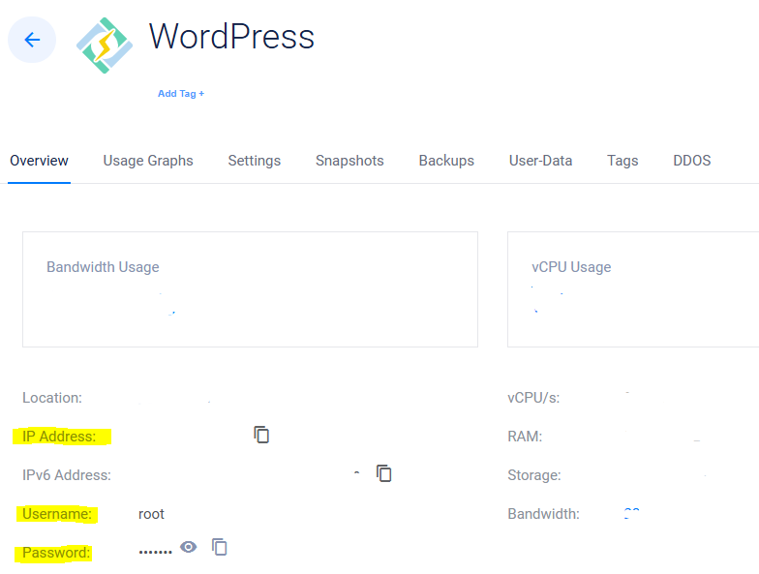
Task: Switch to the Tags tab
Action: click(x=622, y=161)
